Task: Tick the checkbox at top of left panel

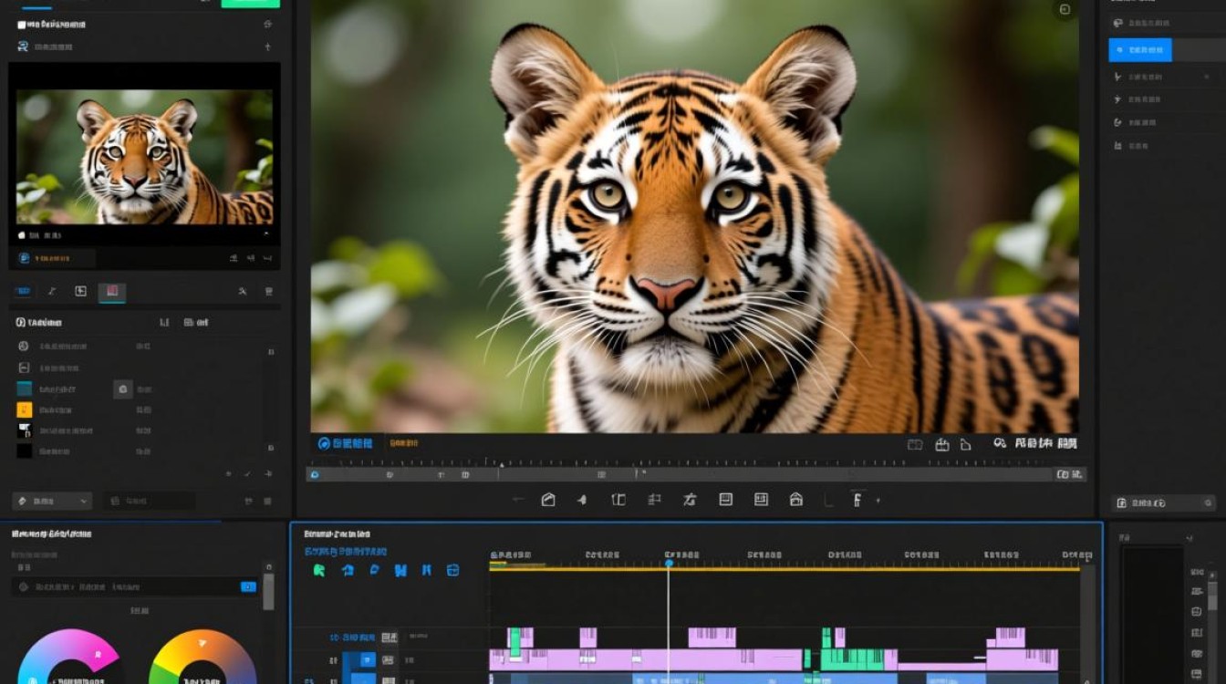Action: click(22, 25)
